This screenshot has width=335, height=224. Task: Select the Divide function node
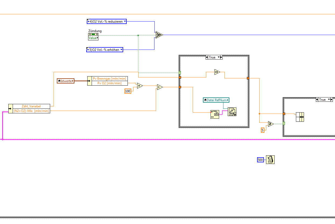click(160, 87)
